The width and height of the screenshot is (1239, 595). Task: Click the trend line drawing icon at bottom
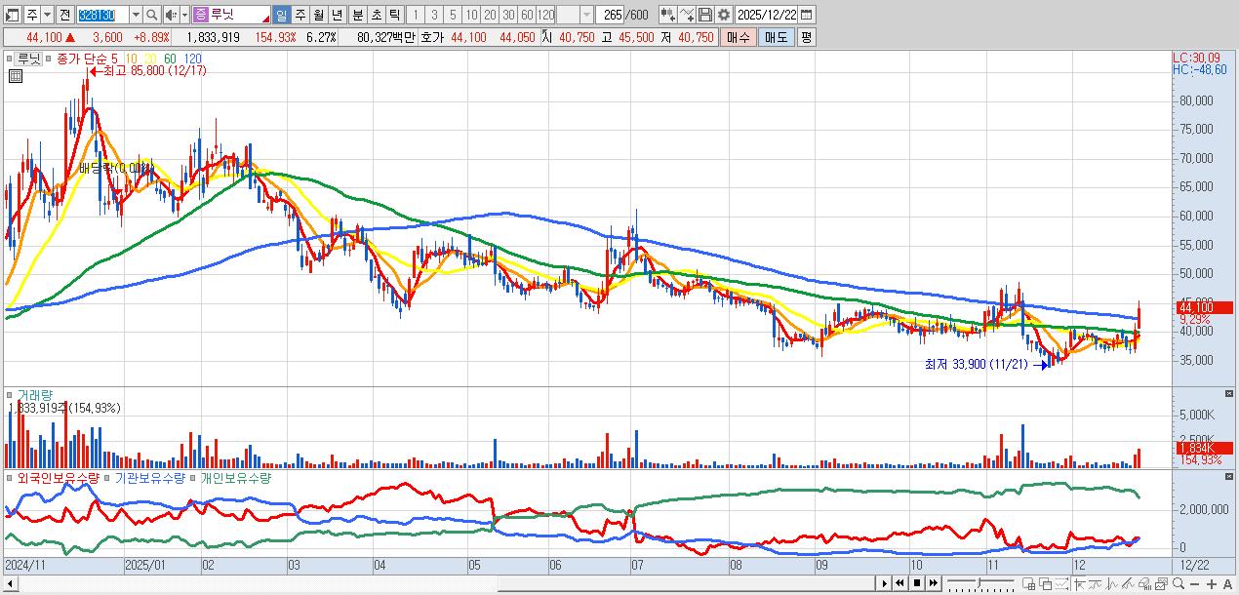1095,584
